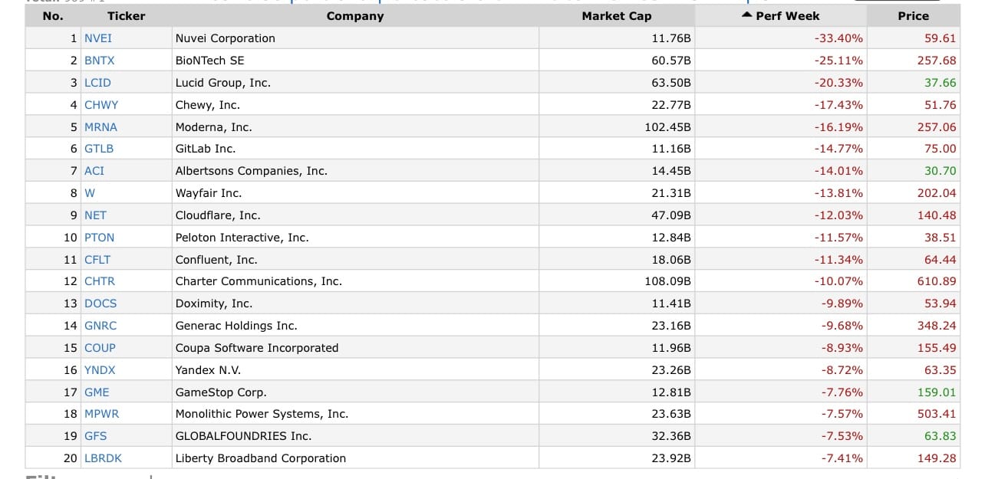Select the 30.70 price value
Screen dimensions: 985x479
point(941,171)
